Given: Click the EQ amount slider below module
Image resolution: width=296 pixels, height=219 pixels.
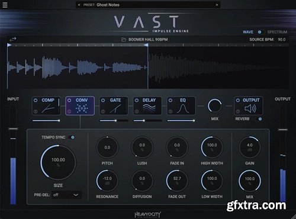Looking at the screenshot, I should (x=181, y=121).
